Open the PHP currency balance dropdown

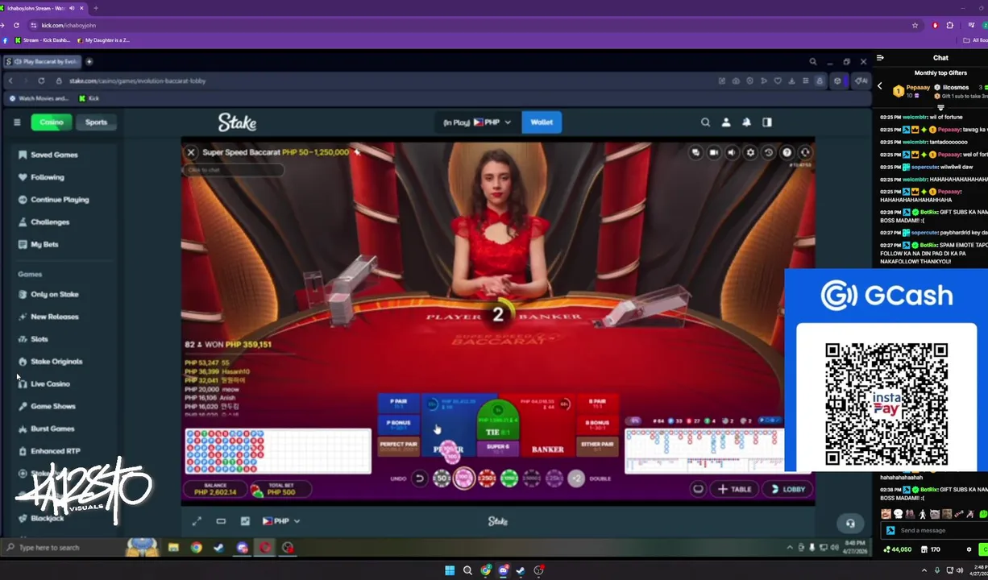point(477,122)
